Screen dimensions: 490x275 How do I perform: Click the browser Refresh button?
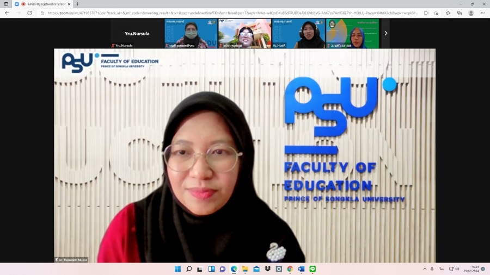click(x=29, y=13)
